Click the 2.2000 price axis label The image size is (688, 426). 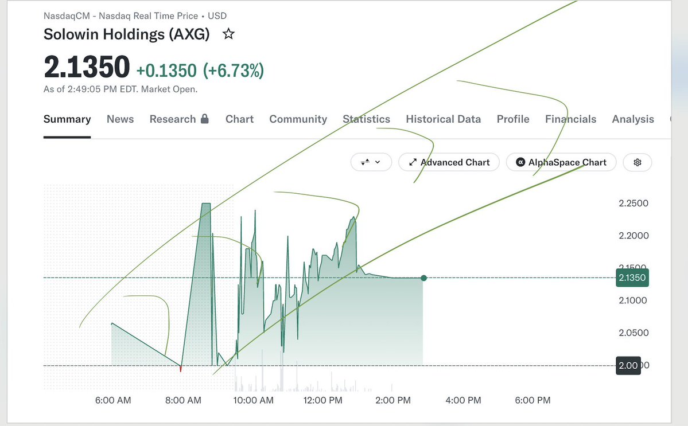tap(633, 236)
